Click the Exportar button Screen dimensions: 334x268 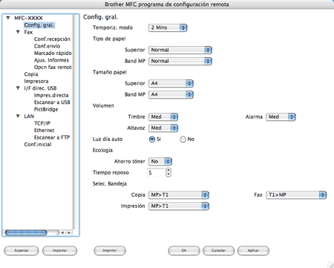click(x=22, y=250)
